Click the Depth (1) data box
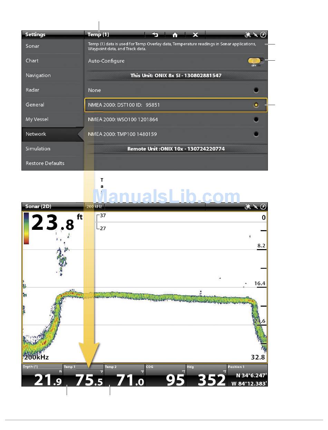Viewport: 328px width, 430px height. (x=42, y=375)
